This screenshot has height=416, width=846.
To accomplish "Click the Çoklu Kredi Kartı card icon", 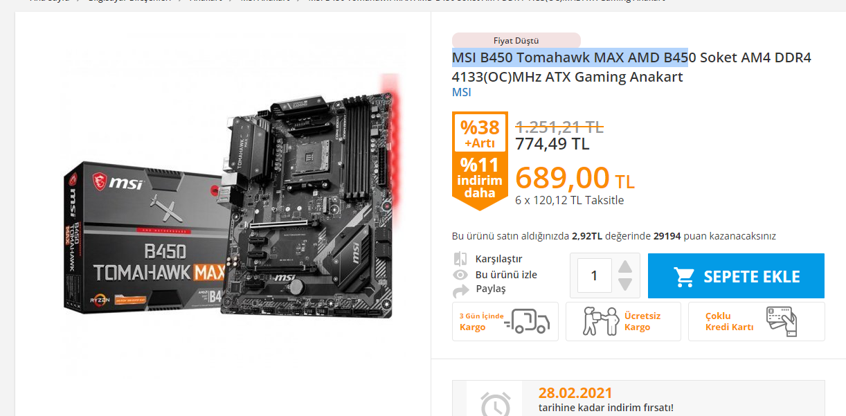I will tap(782, 321).
